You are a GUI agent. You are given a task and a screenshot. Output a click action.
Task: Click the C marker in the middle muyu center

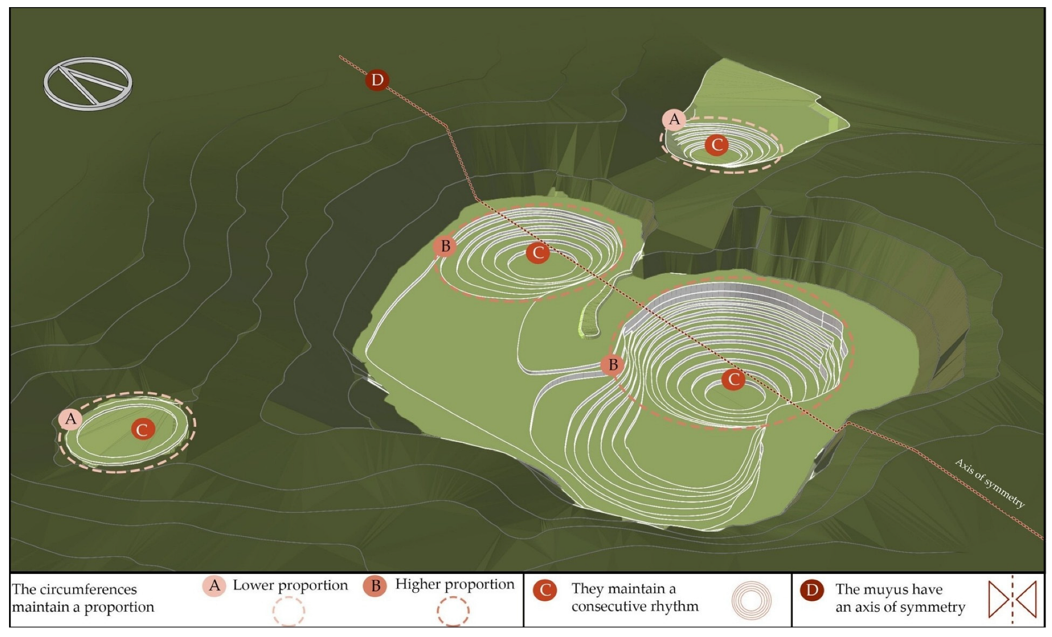coord(538,252)
